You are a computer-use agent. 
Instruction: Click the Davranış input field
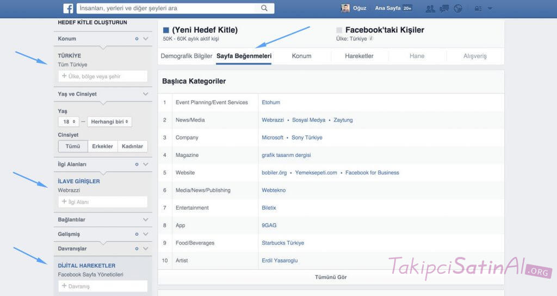(x=103, y=286)
